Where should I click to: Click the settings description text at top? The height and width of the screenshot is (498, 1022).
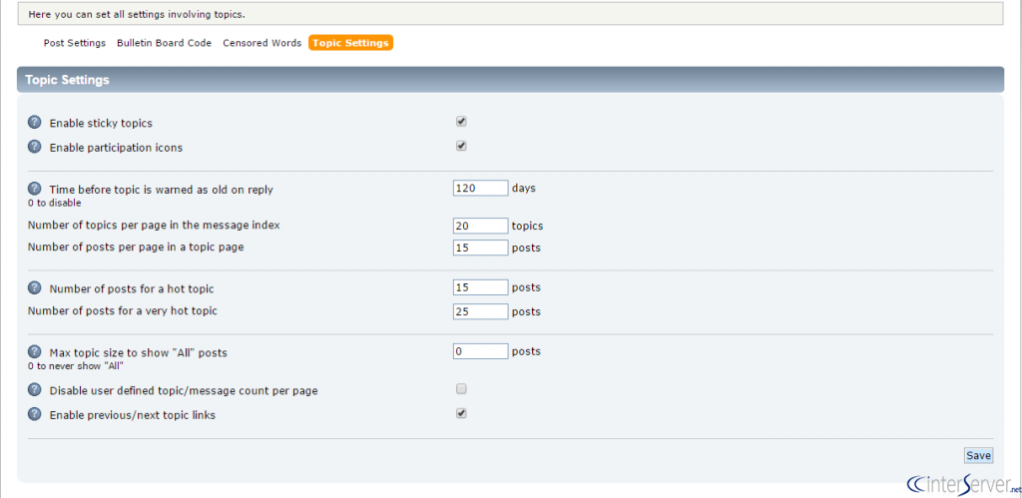(137, 14)
